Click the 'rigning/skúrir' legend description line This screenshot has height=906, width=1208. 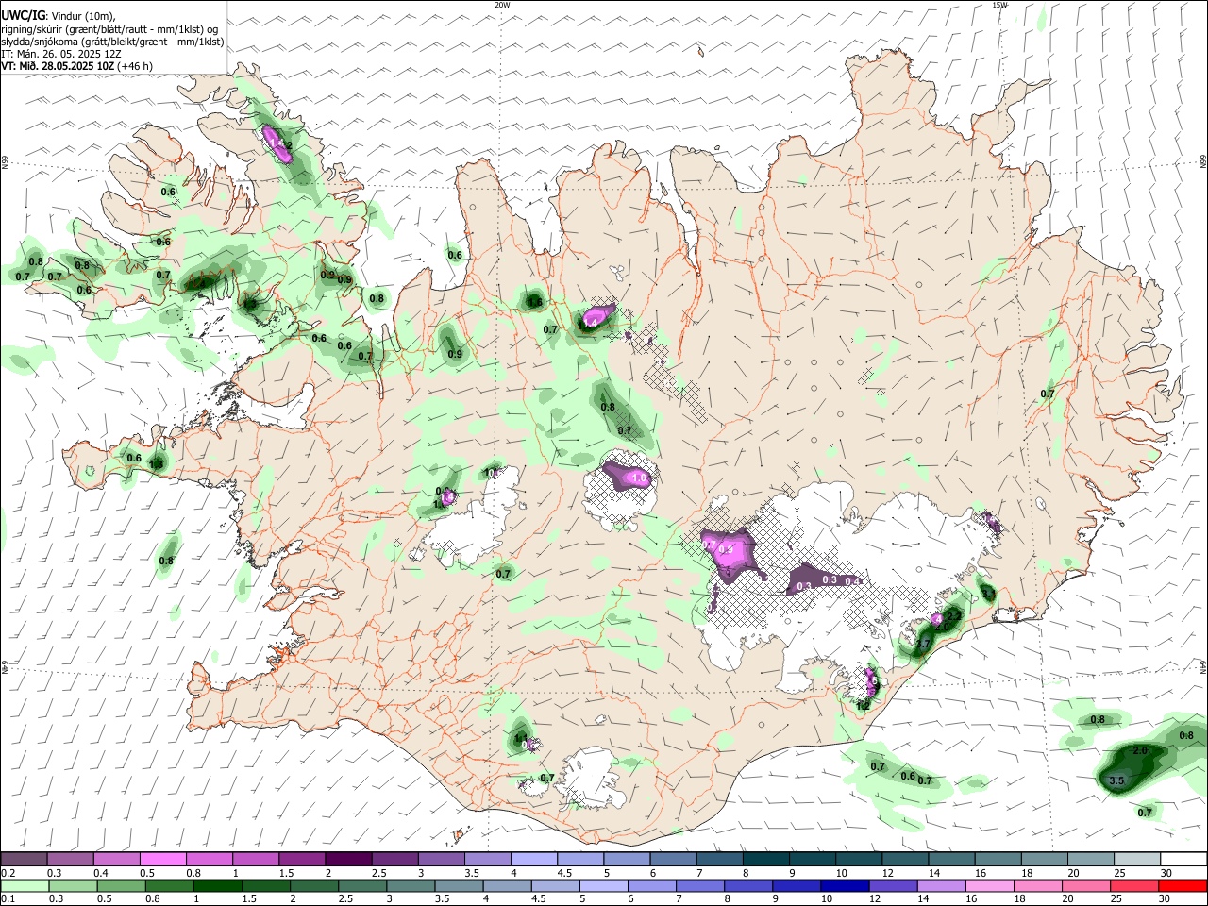109,29
